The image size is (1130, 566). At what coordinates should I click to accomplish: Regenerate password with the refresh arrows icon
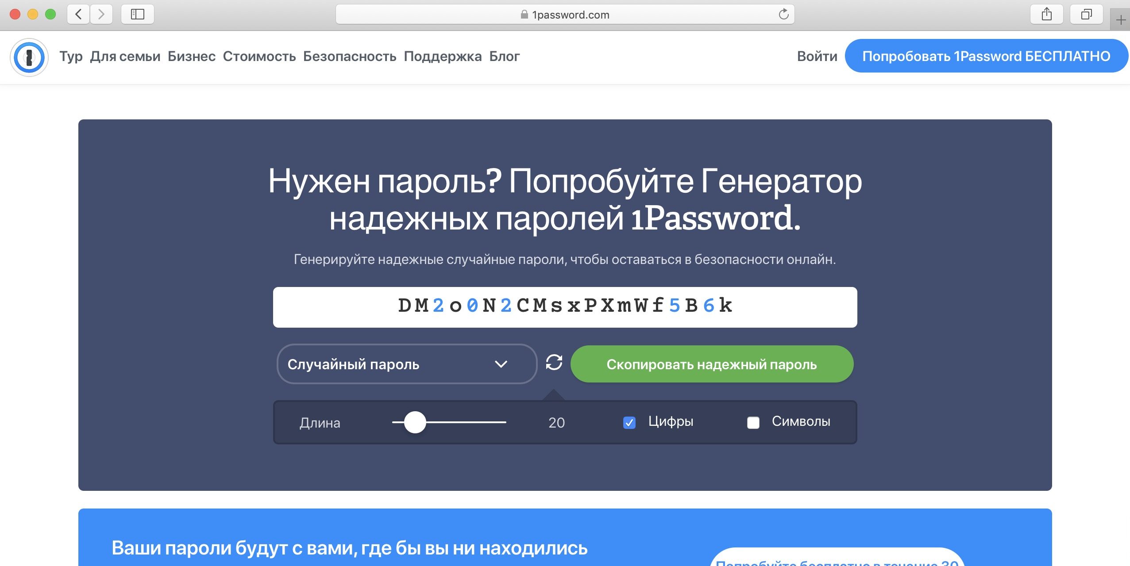point(554,363)
